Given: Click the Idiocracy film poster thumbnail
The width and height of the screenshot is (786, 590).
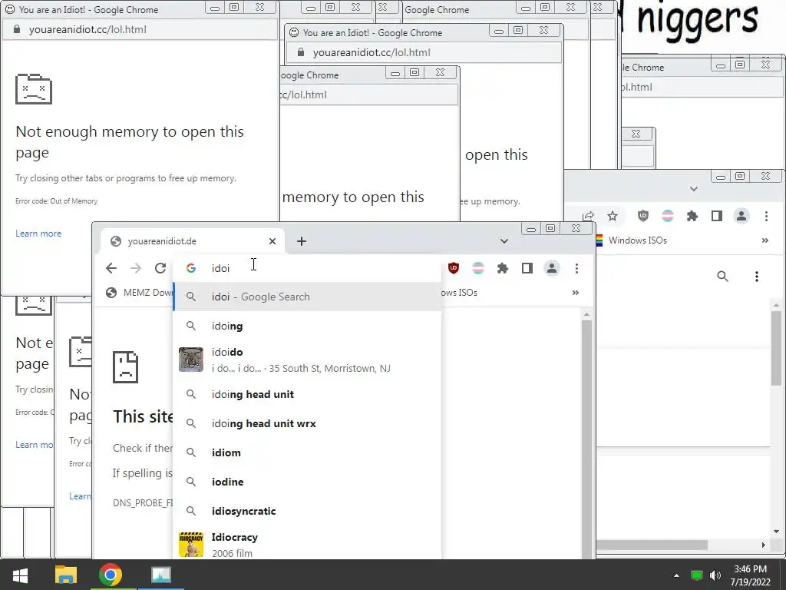Looking at the screenshot, I should click(191, 545).
